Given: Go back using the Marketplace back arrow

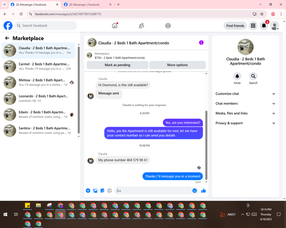Looking at the screenshot, I should pyautogui.click(x=7, y=38).
